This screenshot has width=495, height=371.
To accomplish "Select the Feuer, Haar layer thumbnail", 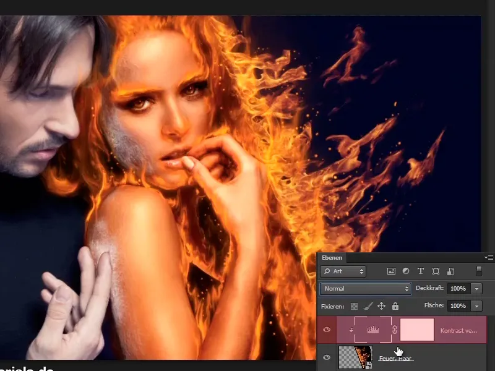I will pos(356,357).
